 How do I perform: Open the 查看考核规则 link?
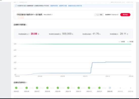54,6
